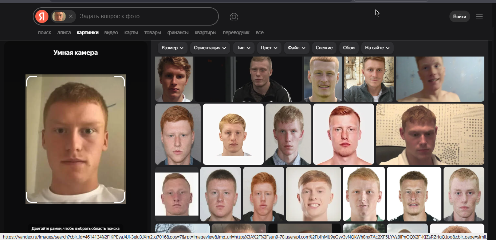
Task: Toggle the Обои filter
Action: click(x=349, y=48)
